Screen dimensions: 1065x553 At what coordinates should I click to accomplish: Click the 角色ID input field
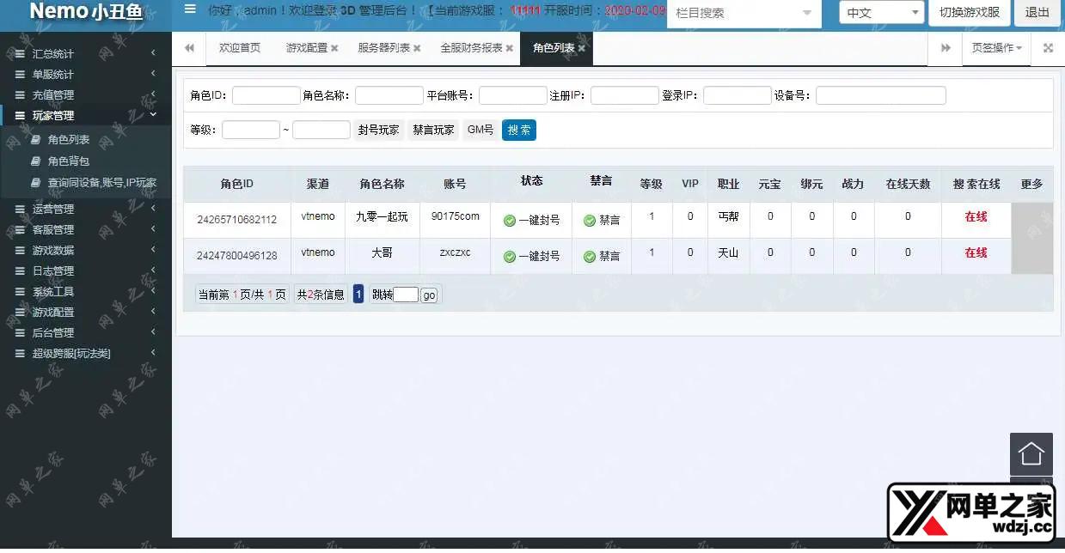266,96
